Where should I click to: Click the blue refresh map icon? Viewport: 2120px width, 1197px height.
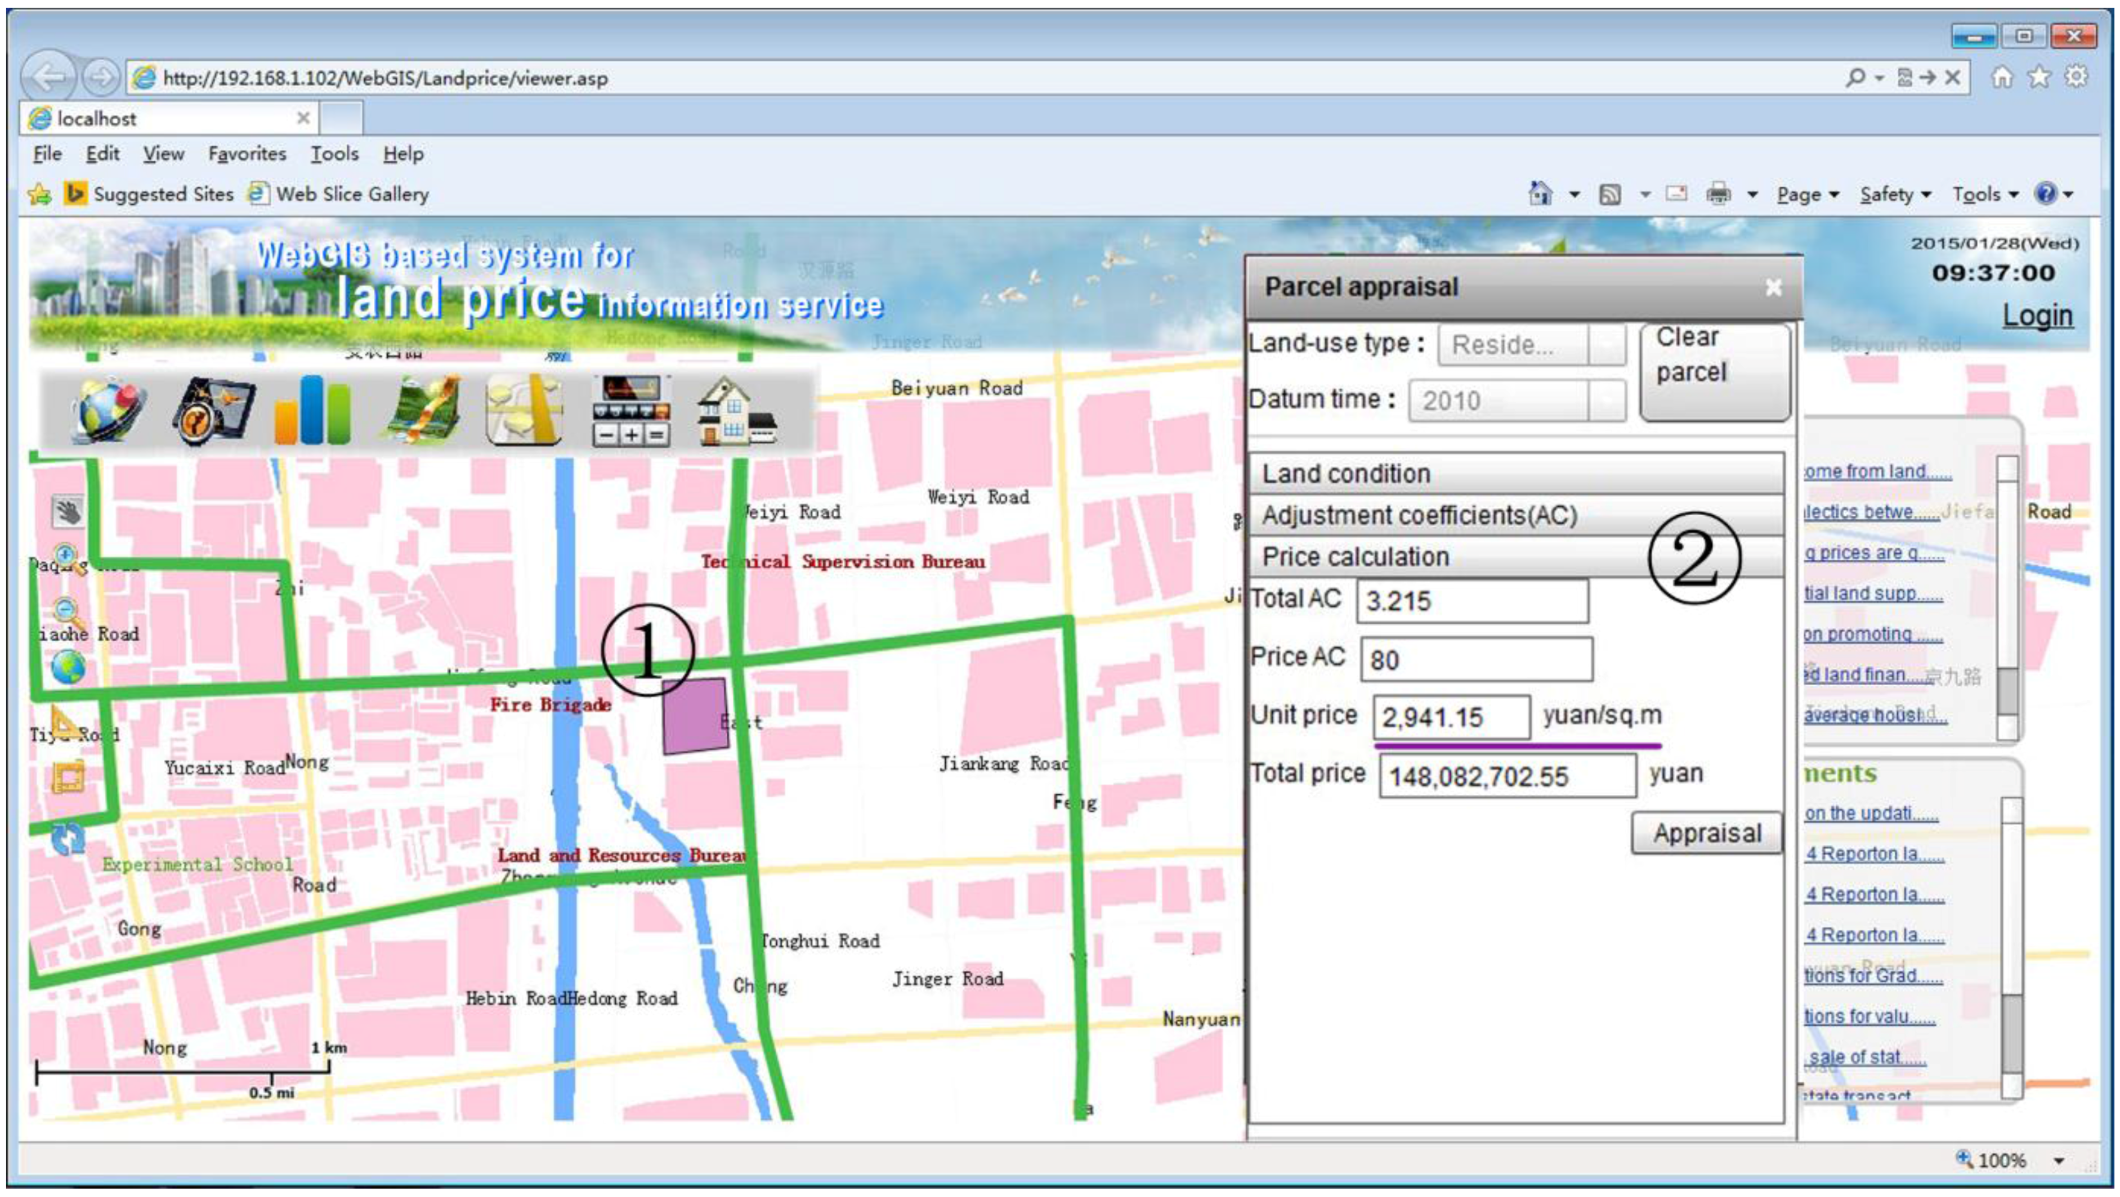click(68, 839)
